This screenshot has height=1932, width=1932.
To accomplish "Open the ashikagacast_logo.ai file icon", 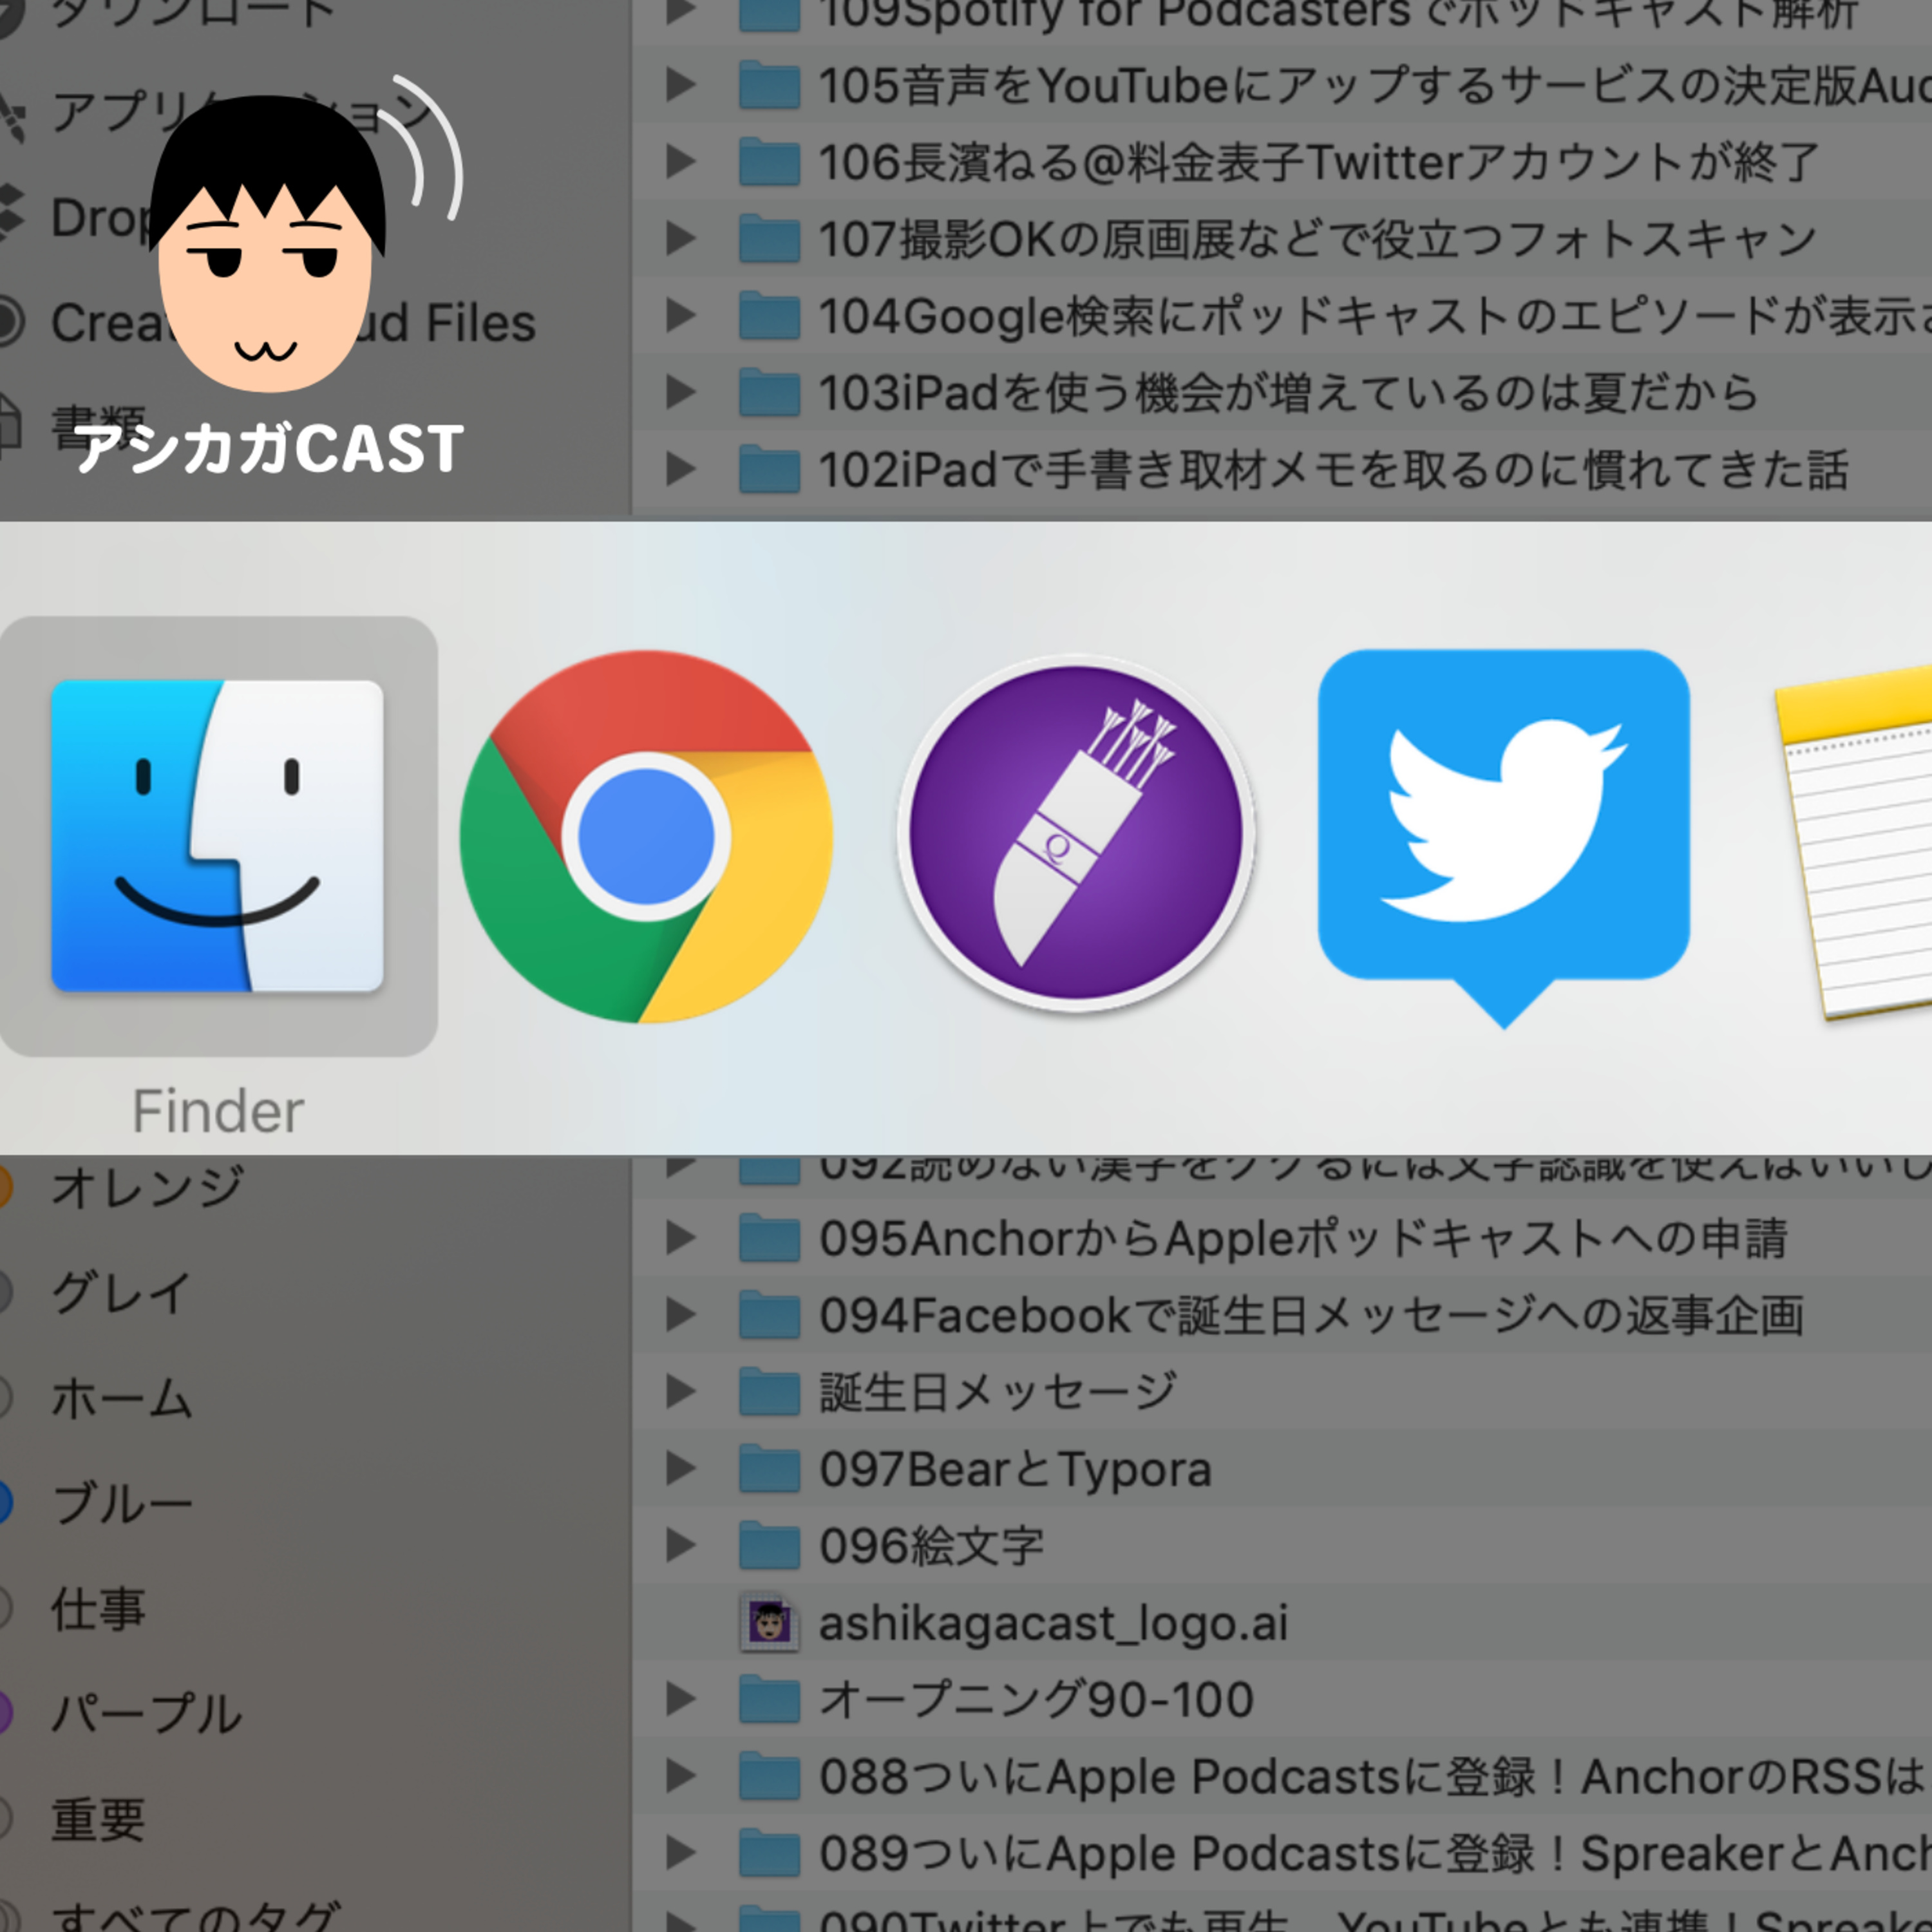I will pos(769,1622).
